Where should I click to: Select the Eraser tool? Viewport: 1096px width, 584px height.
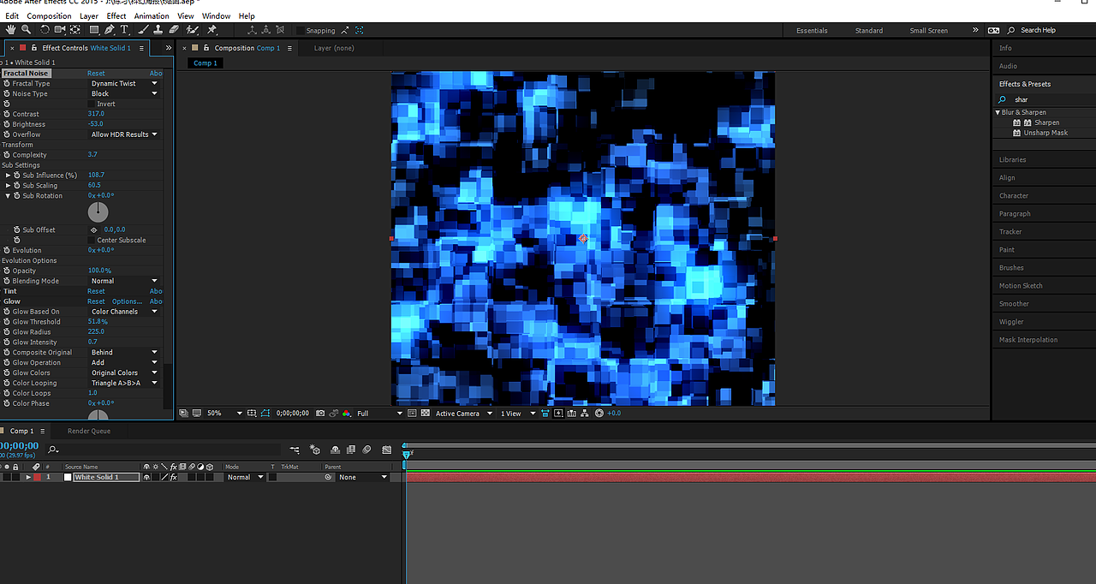click(x=174, y=30)
